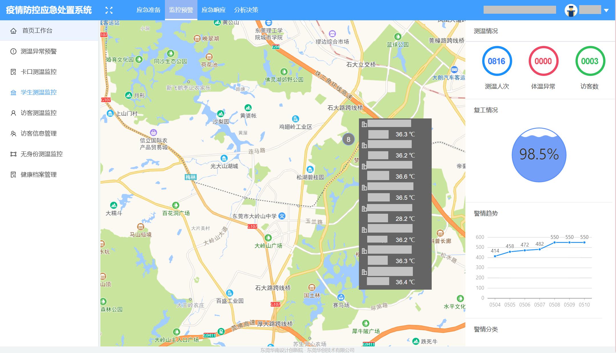Open 健康档案管理 in sidebar
This screenshot has height=353, width=616.
pyautogui.click(x=39, y=175)
